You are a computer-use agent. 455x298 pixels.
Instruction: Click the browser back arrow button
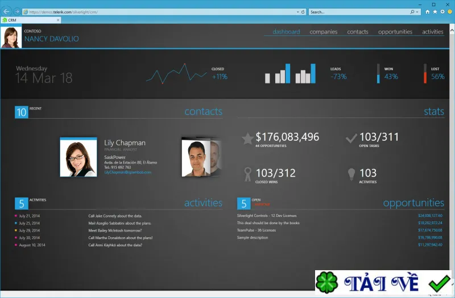[x=6, y=11]
